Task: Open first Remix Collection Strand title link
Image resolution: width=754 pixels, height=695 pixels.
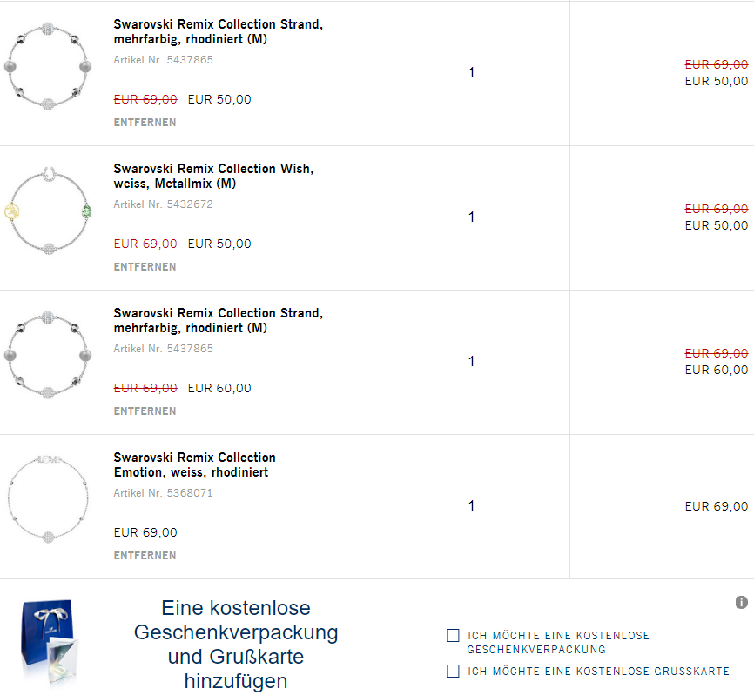Action: pyautogui.click(x=219, y=31)
